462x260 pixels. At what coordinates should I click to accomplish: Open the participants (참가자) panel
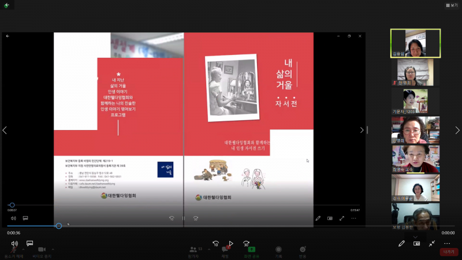click(x=195, y=251)
